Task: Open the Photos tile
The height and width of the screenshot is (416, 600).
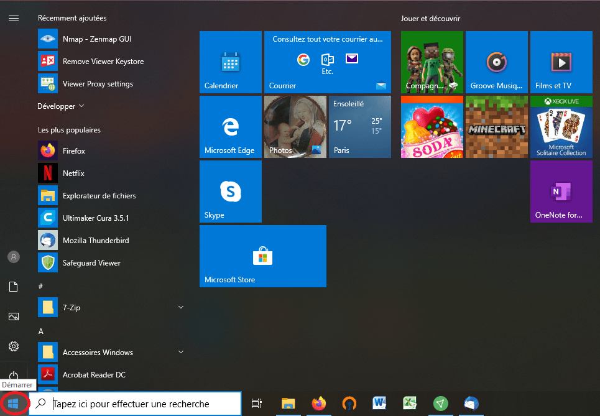Action: pos(295,127)
